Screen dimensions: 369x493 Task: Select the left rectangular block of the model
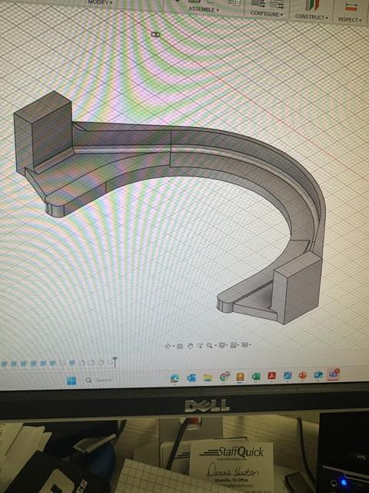pos(44,132)
